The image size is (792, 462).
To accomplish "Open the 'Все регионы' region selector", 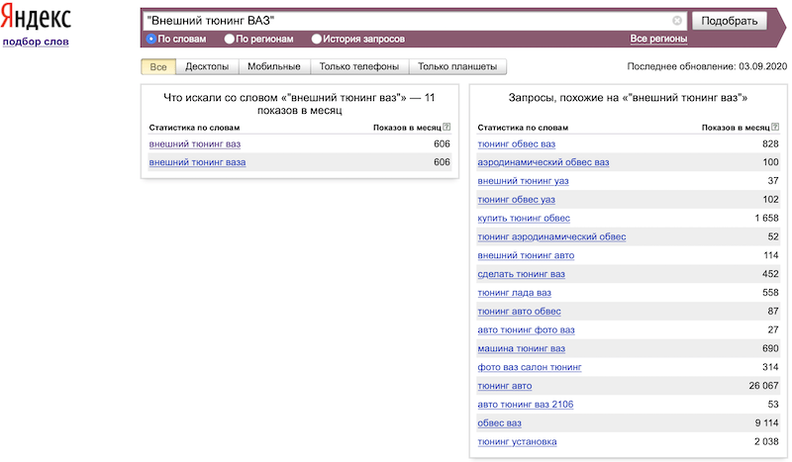I will pyautogui.click(x=658, y=39).
